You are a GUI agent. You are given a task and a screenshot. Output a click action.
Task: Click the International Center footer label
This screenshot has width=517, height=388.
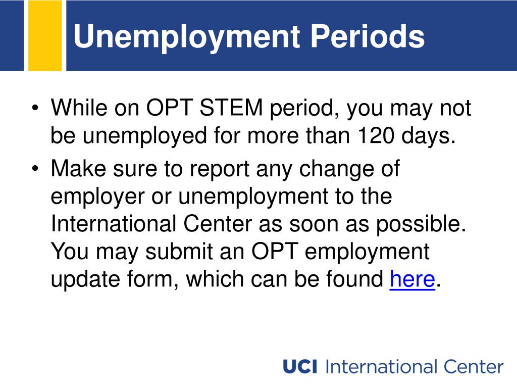pos(414,367)
